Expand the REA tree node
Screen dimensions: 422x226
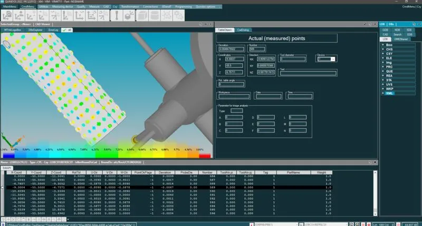[382, 76]
